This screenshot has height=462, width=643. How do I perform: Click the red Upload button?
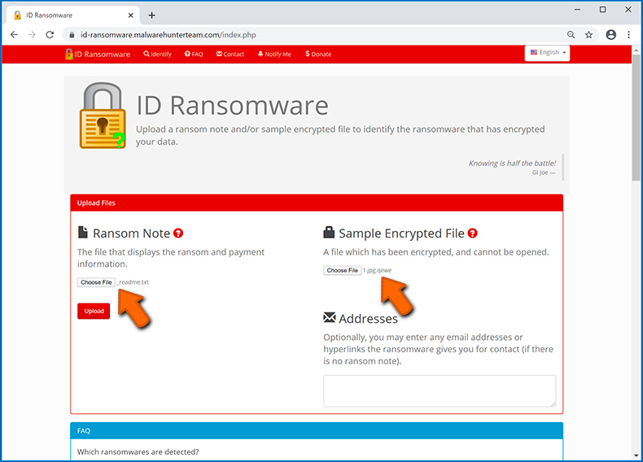coord(94,312)
